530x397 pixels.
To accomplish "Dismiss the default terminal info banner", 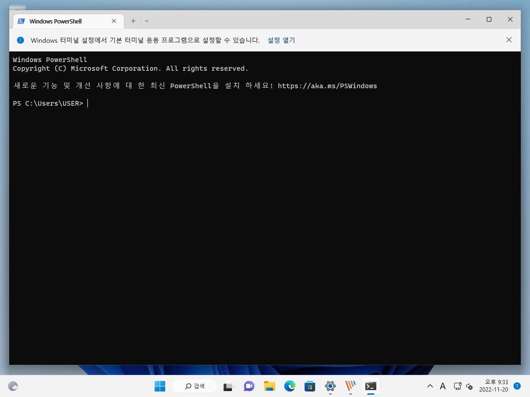I will pyautogui.click(x=509, y=40).
